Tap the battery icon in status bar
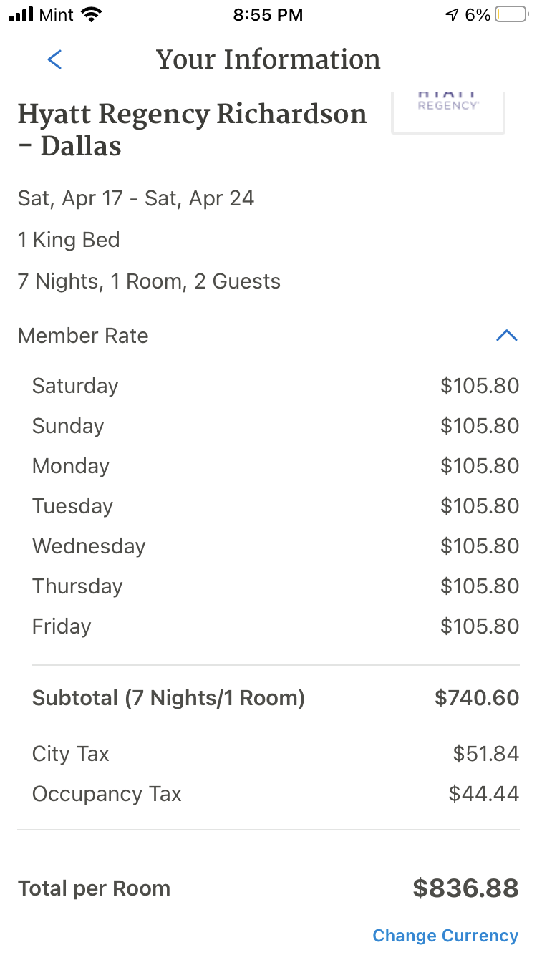 coord(511,15)
